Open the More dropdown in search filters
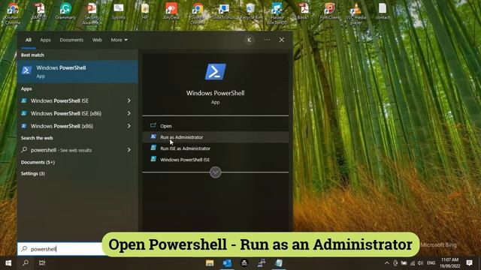481x270 pixels. (119, 40)
